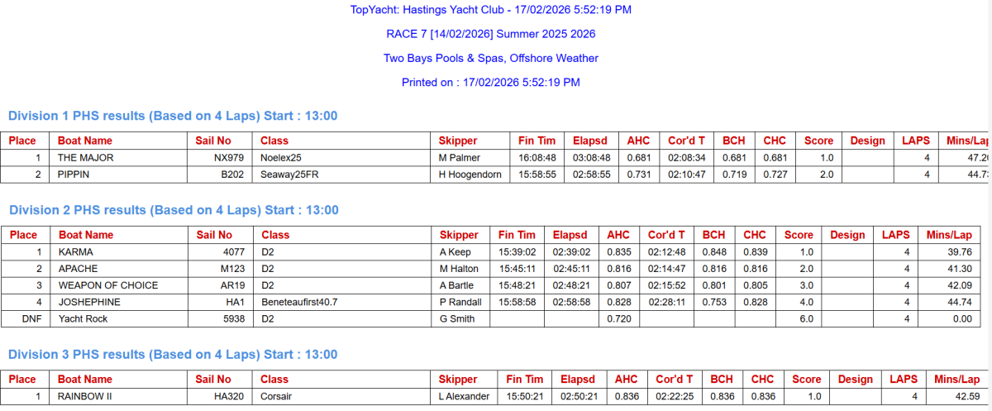Click the JOSHEPHINE boat name cell
Viewport: 992px width, 411px height.
89,302
